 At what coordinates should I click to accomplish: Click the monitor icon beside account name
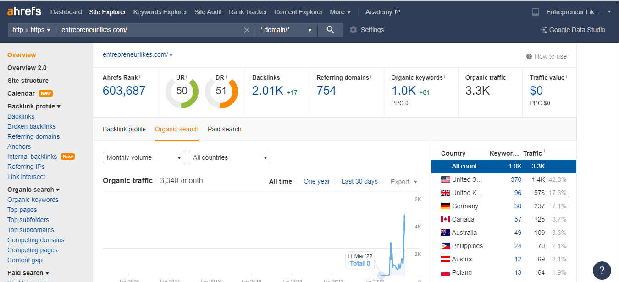[536, 12]
